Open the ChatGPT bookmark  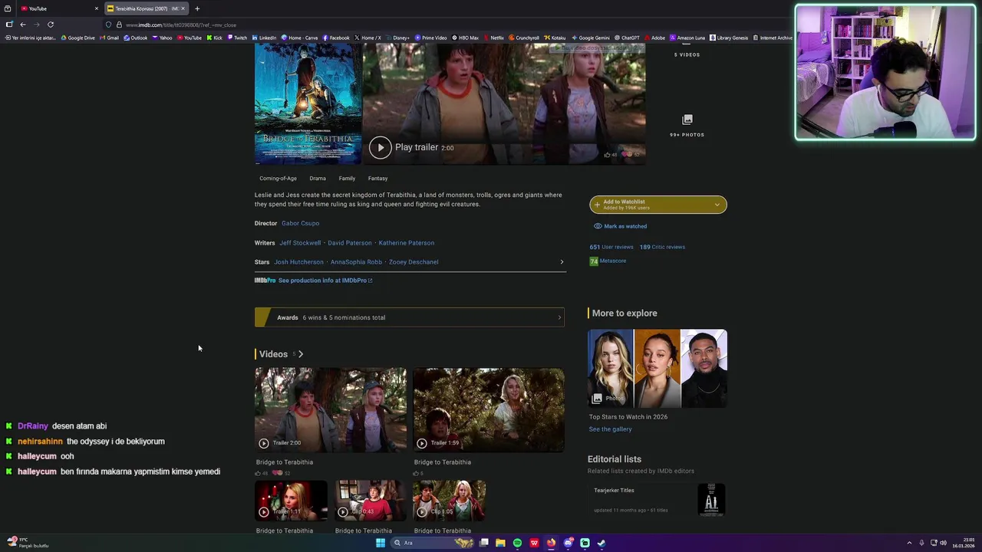tap(627, 38)
